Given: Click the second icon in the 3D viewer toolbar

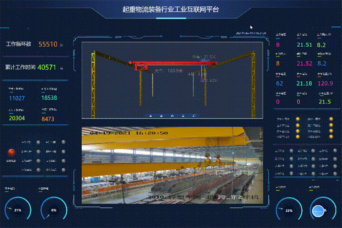Looking at the screenshot, I should [x=161, y=115].
